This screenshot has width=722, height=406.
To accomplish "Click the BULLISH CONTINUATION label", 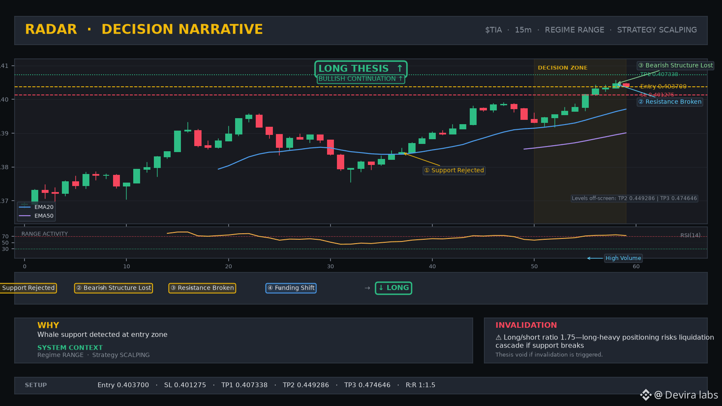I will coord(361,79).
